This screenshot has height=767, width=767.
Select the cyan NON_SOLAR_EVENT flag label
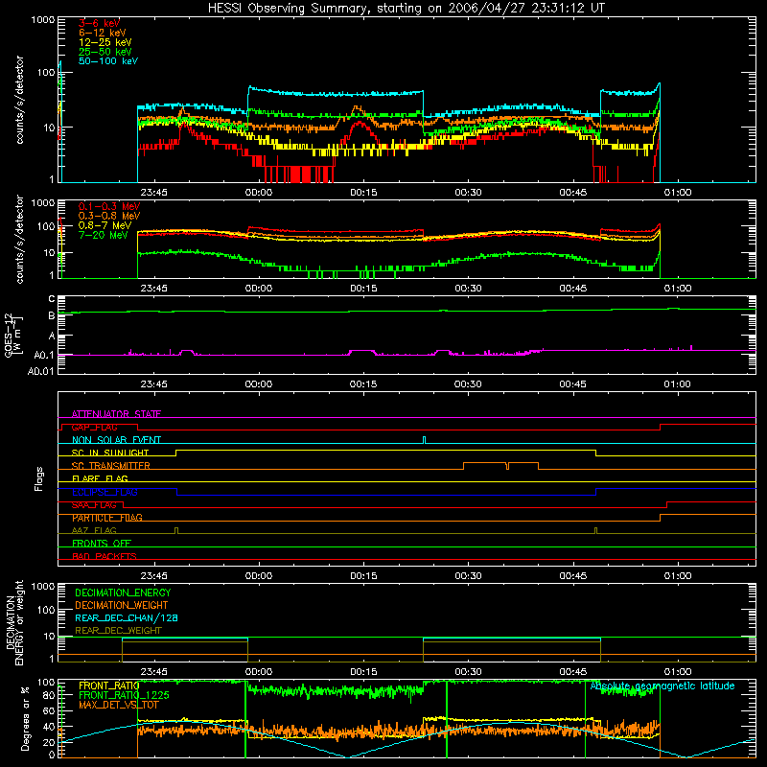(116, 440)
